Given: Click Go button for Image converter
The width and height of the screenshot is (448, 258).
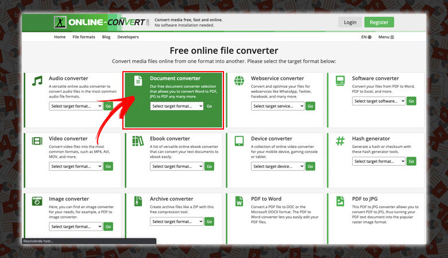Looking at the screenshot, I should pyautogui.click(x=109, y=226).
